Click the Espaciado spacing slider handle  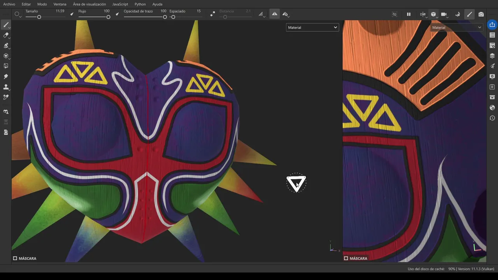[x=173, y=17]
